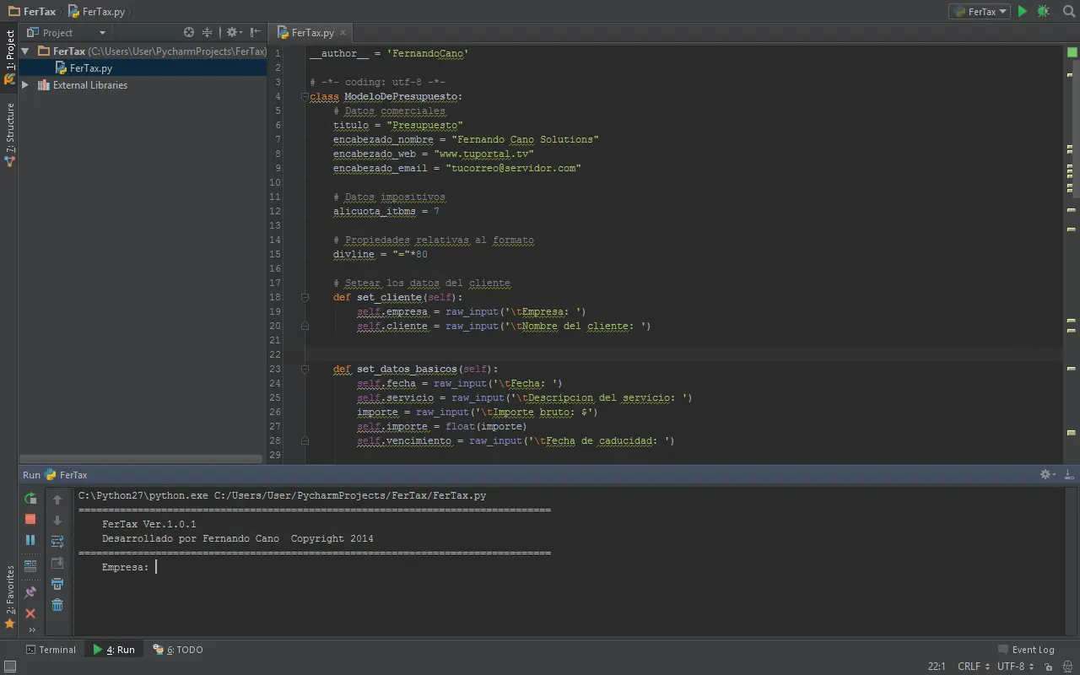This screenshot has height=675, width=1080.
Task: Click FerTax folder in navigation bar
Action: pos(32,11)
